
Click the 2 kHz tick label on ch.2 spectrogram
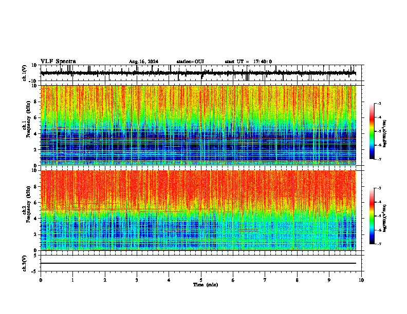(x=35, y=234)
